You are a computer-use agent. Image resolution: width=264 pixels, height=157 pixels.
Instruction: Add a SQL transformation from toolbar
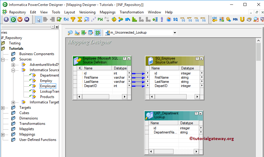click(x=235, y=19)
